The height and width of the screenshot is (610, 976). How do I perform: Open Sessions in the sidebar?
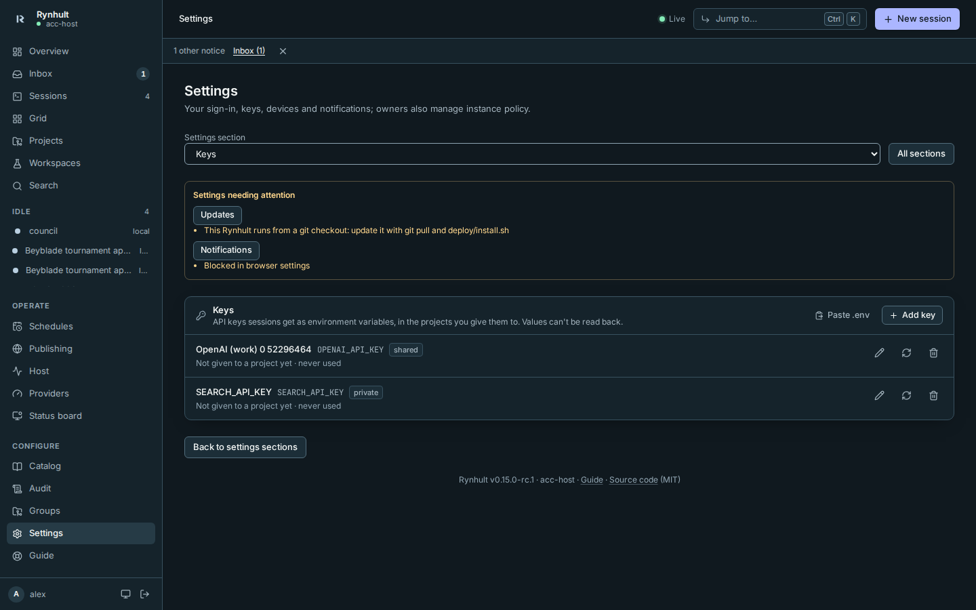pos(81,96)
